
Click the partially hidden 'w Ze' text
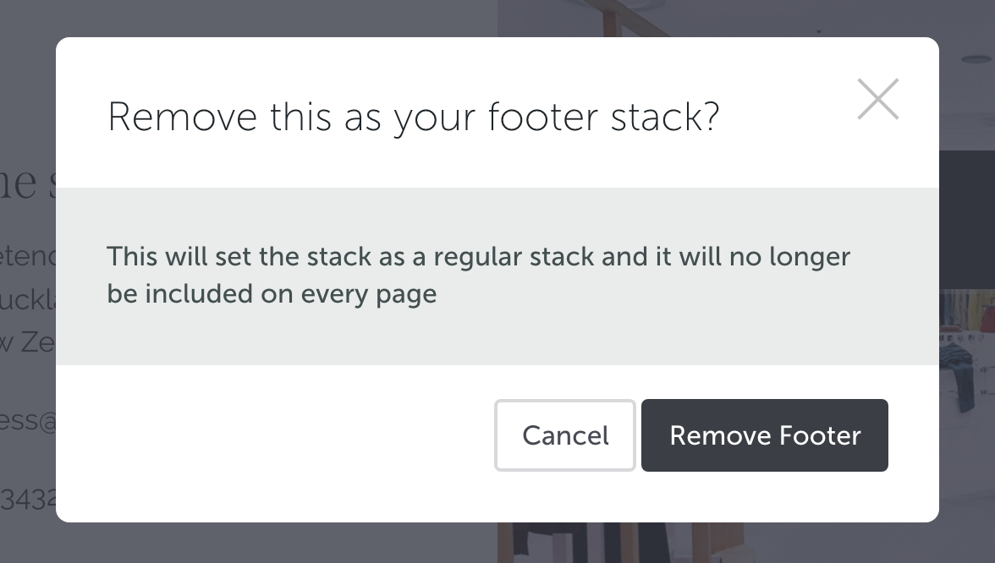click(x=28, y=342)
